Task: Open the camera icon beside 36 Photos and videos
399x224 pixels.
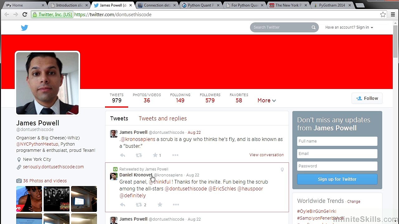Action: [x=19, y=181]
